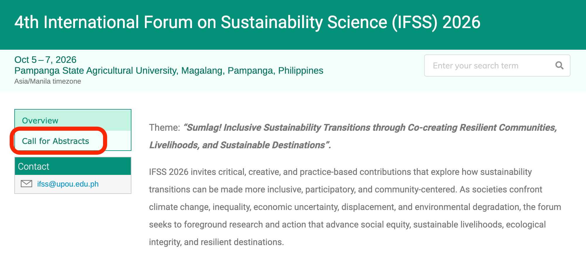This screenshot has width=586, height=255.
Task: Email ifss@upou.edu.ph via the contact link
Action: (x=68, y=184)
